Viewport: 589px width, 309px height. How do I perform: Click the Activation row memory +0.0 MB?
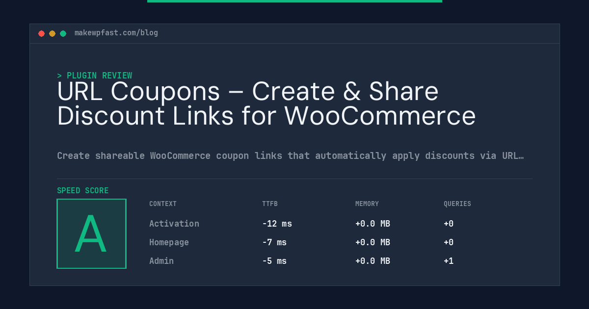pos(373,224)
